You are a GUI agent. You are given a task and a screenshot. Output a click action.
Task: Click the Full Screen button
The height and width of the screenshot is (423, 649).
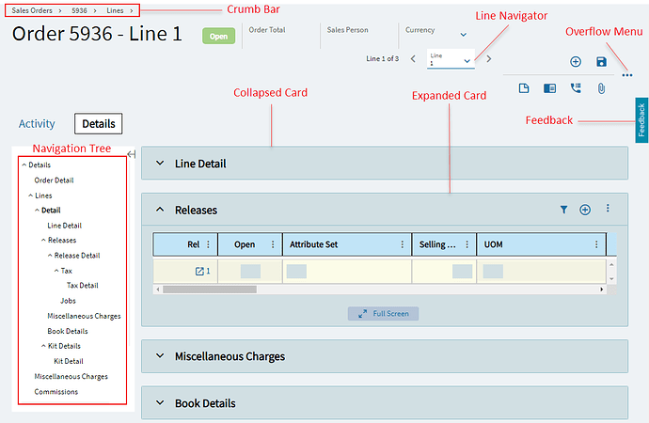point(383,313)
